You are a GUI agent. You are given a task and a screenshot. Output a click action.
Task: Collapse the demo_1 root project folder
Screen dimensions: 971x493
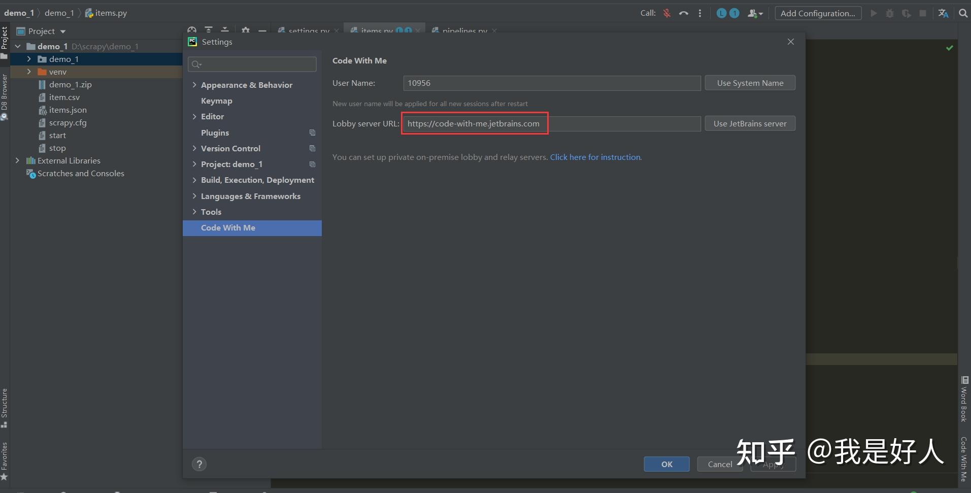pyautogui.click(x=18, y=46)
